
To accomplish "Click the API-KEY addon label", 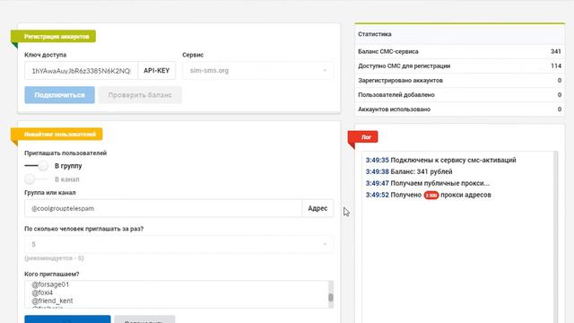I will [x=156, y=71].
